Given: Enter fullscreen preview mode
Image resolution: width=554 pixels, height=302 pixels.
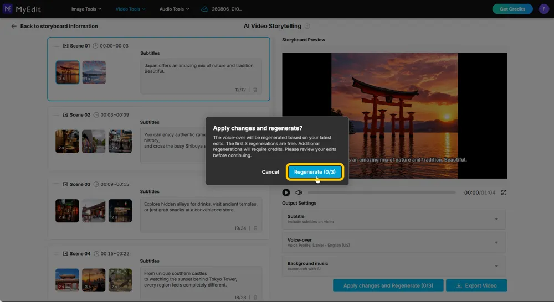Looking at the screenshot, I should pos(504,192).
